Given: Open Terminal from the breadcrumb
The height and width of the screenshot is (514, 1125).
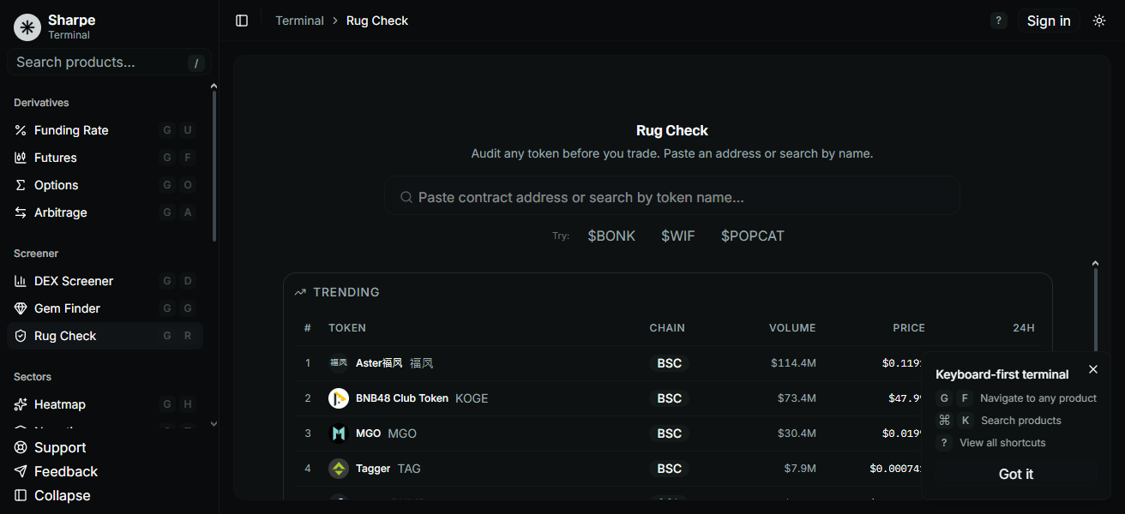Looking at the screenshot, I should [299, 20].
